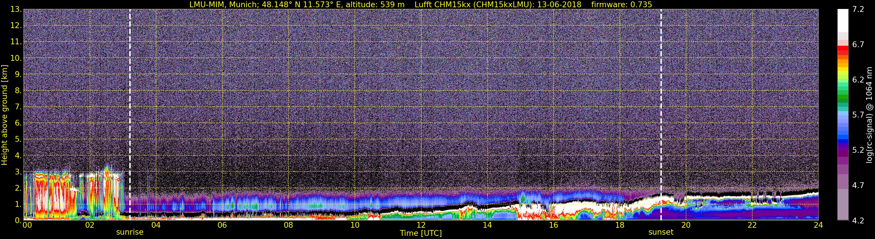Click the 7.2 colorbar tick value
Screen dimensions: 875x239
point(858,10)
